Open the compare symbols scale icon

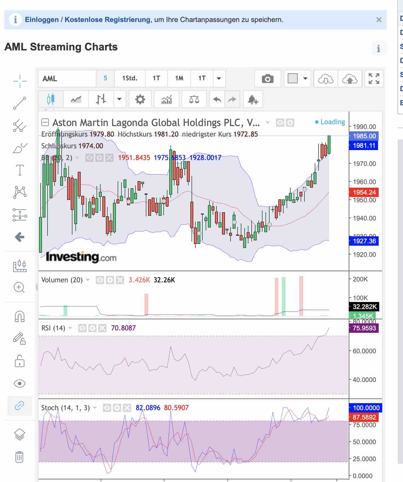[x=194, y=100]
